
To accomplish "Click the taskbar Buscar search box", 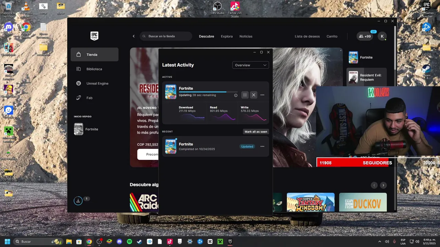I will [38, 242].
